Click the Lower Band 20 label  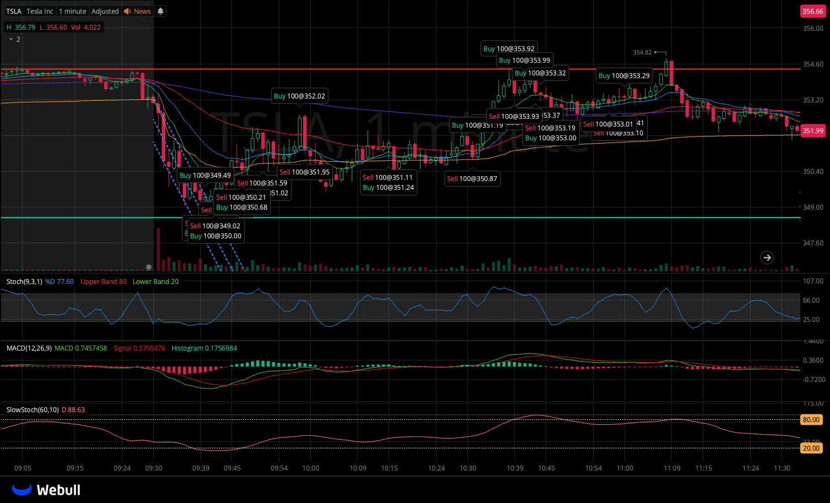click(x=156, y=281)
